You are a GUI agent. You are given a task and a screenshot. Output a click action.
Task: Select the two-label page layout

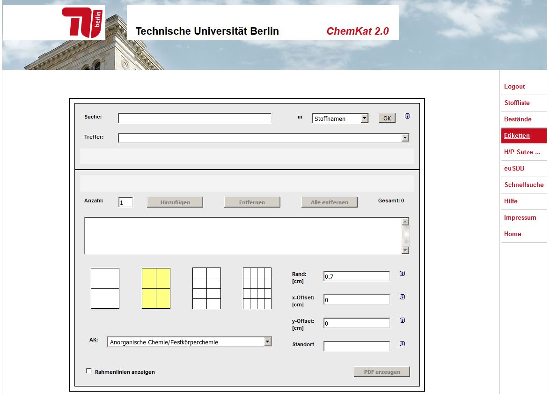[x=105, y=288]
